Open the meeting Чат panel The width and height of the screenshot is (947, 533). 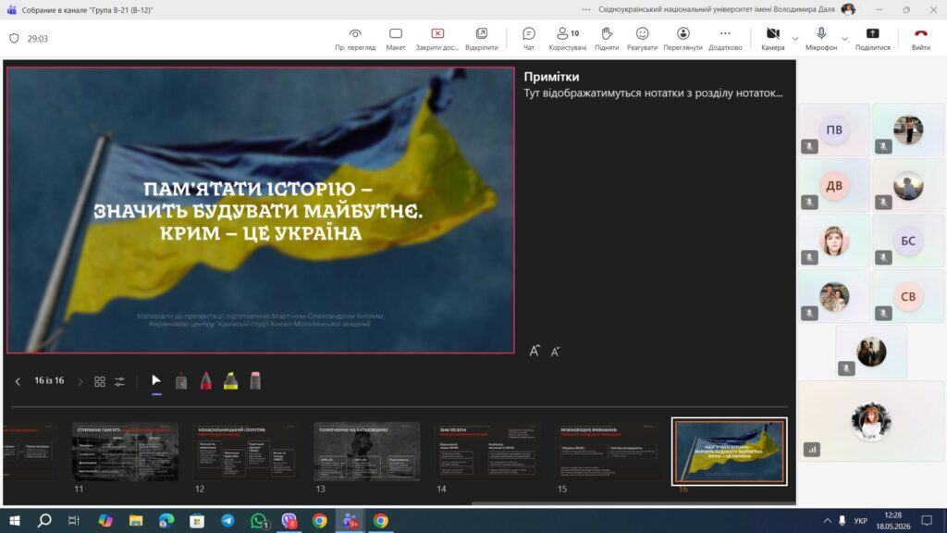click(528, 39)
